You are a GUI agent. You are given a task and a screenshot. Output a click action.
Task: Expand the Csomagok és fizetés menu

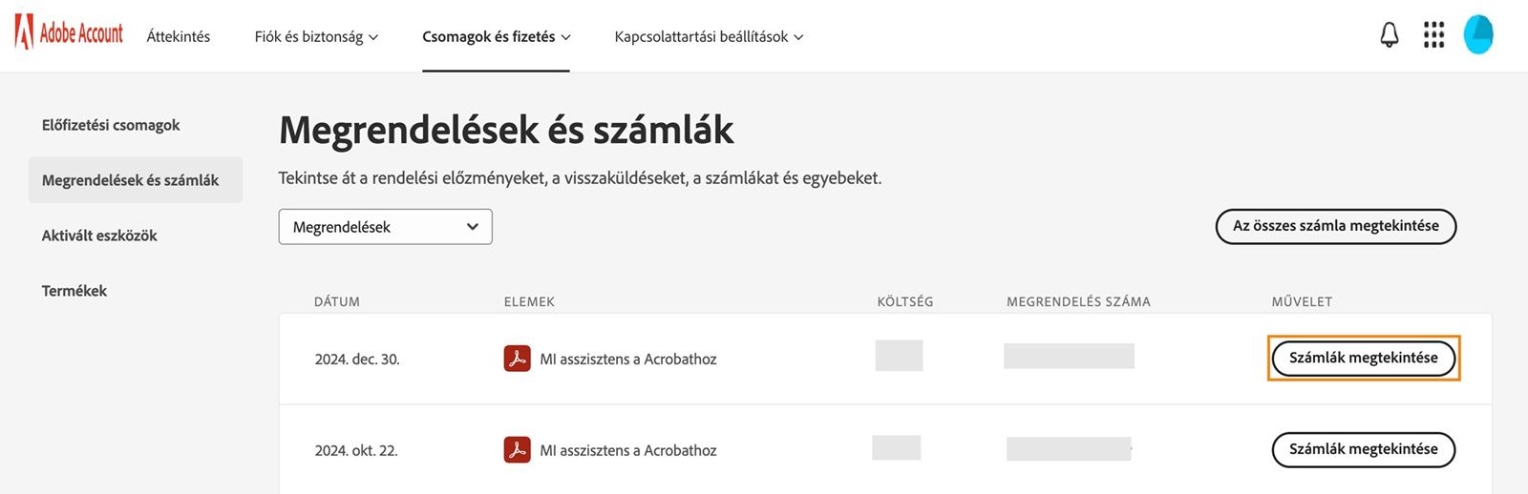point(497,36)
